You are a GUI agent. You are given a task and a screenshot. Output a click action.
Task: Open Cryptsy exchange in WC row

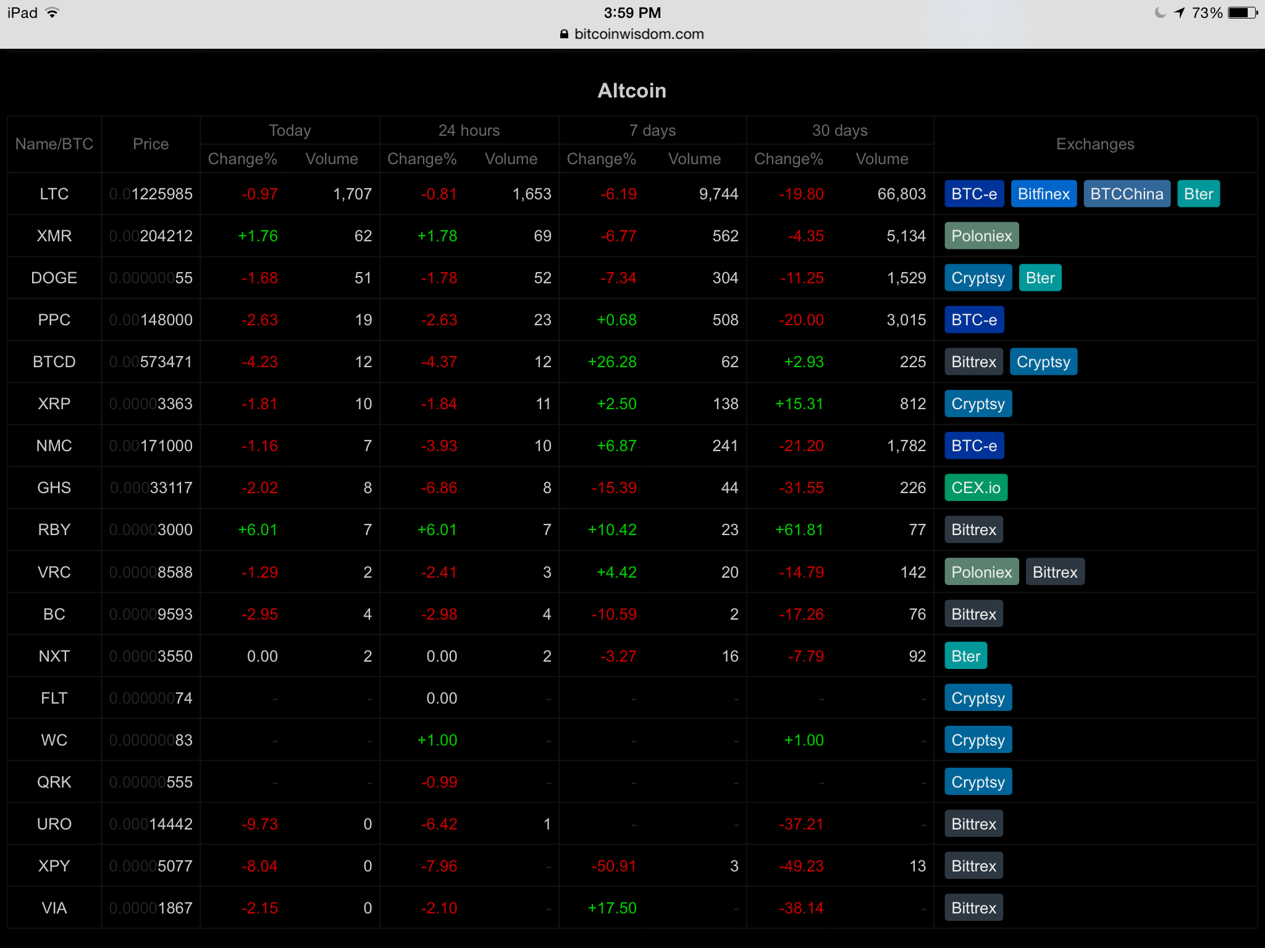[978, 740]
